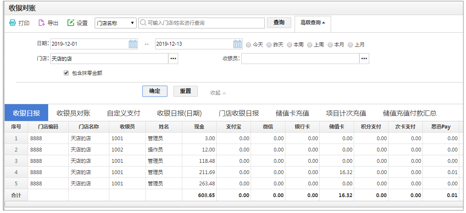
Task: Switch to the 自定义支付 tab
Action: point(123,113)
